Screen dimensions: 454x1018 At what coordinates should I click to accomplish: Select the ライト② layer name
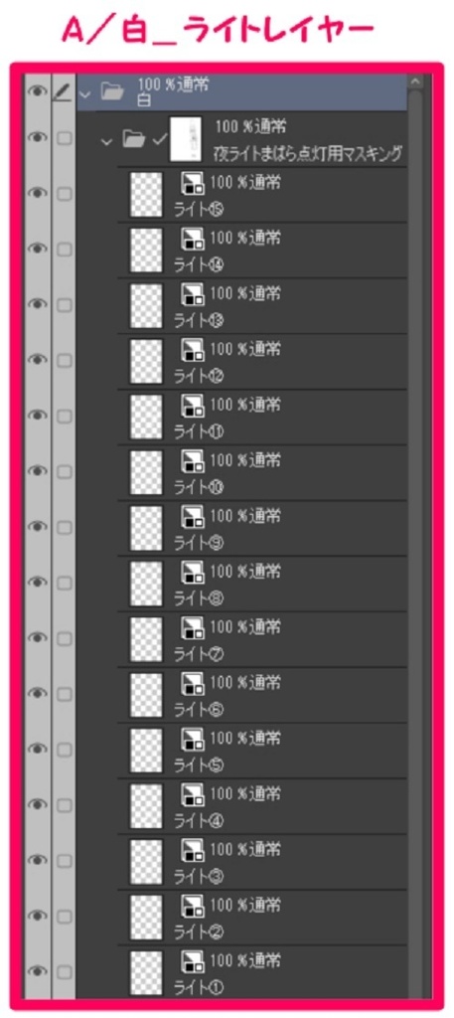[199, 931]
